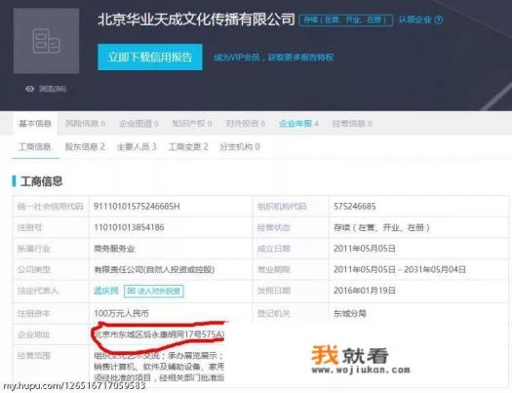
Task: Click the 存续 status badge in header
Action: tap(345, 20)
